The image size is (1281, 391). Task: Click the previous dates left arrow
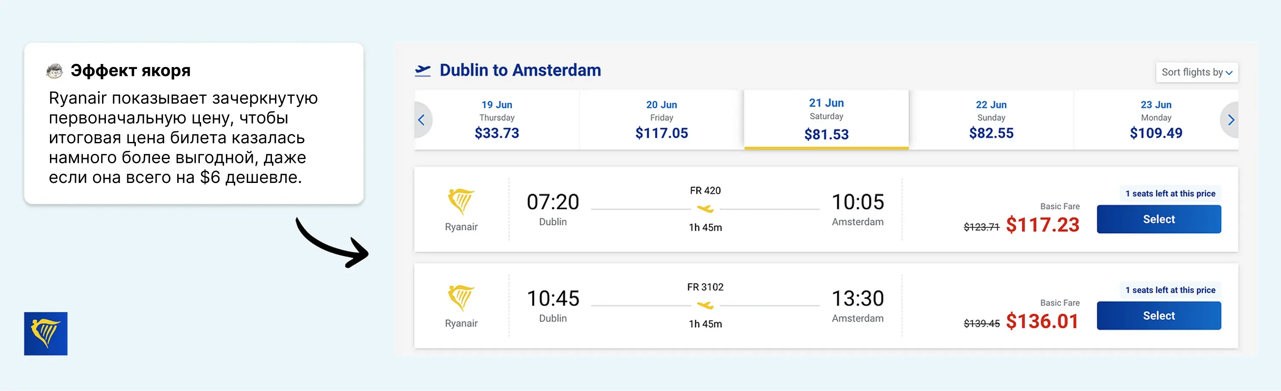[x=422, y=120]
